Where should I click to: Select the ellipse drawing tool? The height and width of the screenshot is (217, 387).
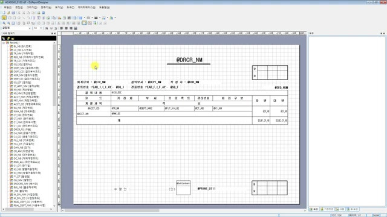coord(19,17)
